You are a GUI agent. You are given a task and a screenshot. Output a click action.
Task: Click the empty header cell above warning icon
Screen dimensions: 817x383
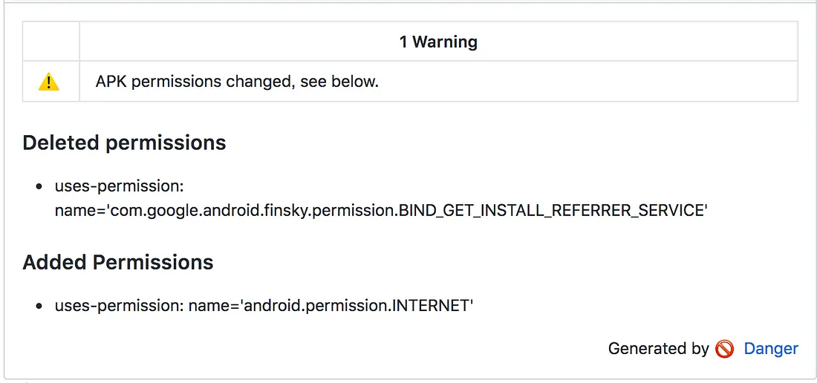[x=51, y=42]
